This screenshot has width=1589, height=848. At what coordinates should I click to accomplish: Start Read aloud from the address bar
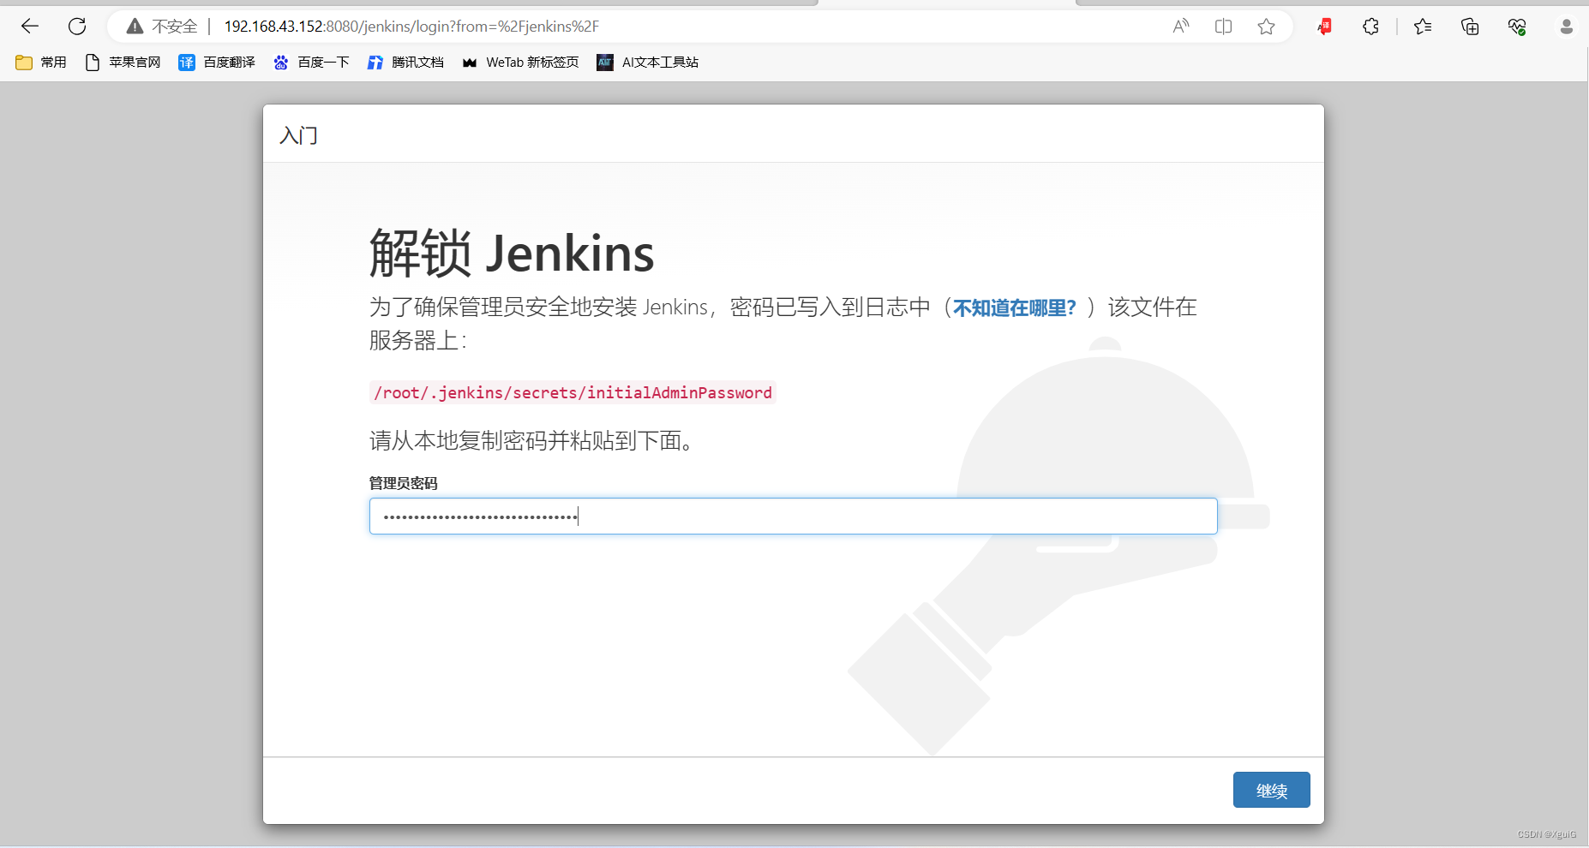[x=1181, y=27]
